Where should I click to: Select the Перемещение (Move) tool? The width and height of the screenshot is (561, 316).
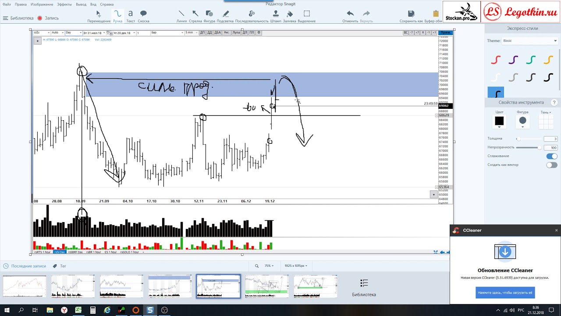99,16
